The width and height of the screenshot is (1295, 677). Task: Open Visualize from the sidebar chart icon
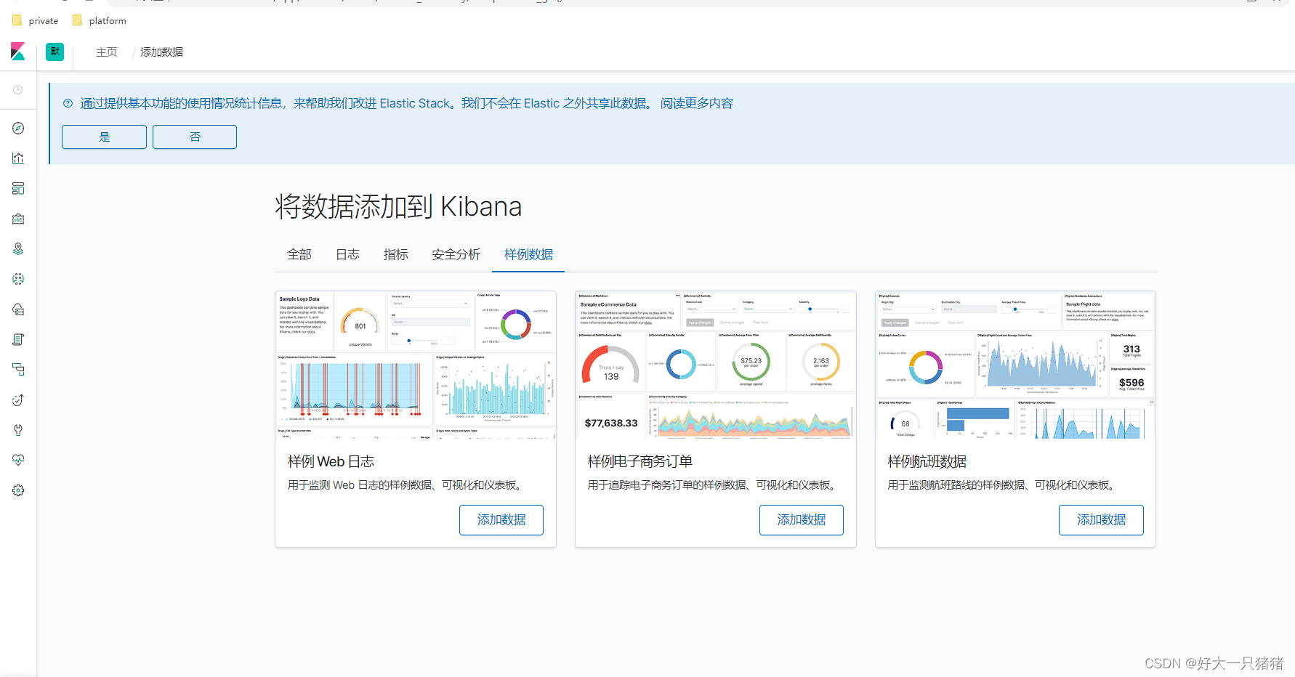pyautogui.click(x=18, y=158)
